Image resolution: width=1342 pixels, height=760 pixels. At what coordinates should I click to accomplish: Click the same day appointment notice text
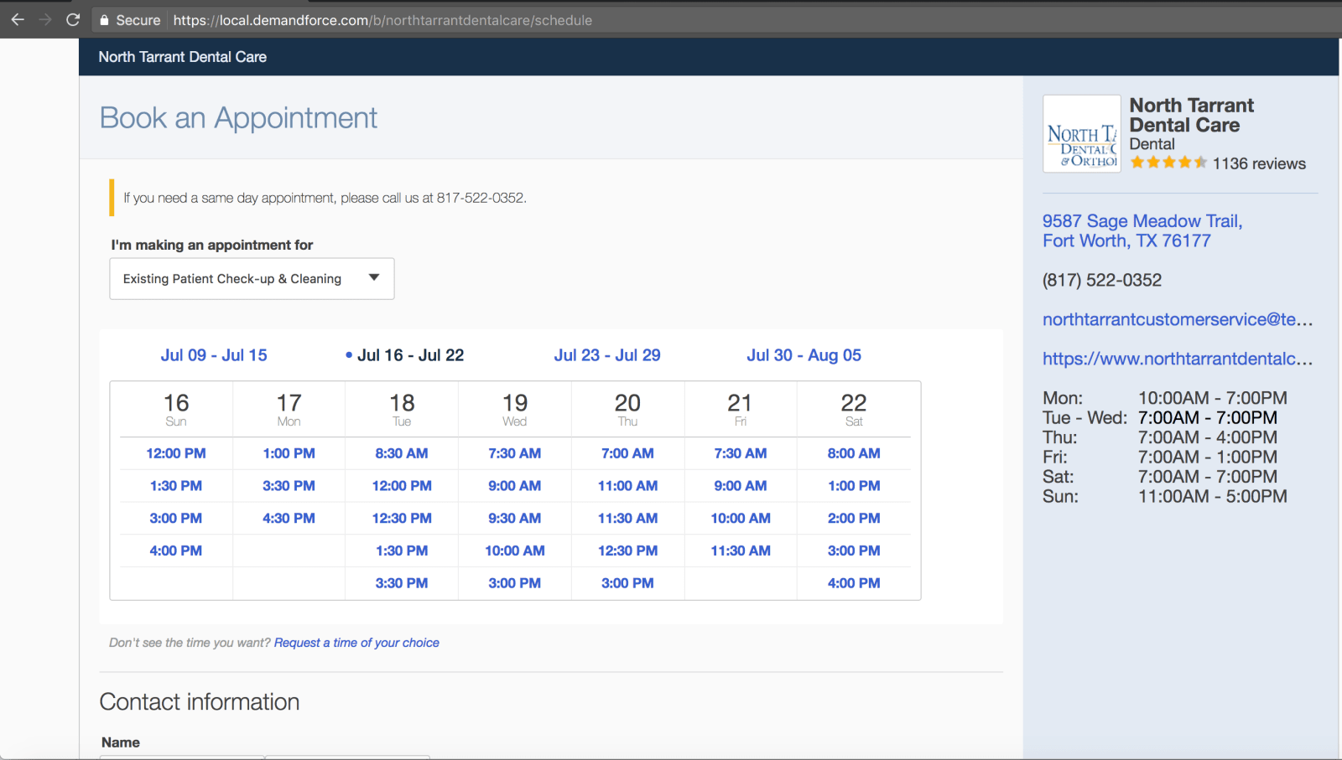coord(325,198)
